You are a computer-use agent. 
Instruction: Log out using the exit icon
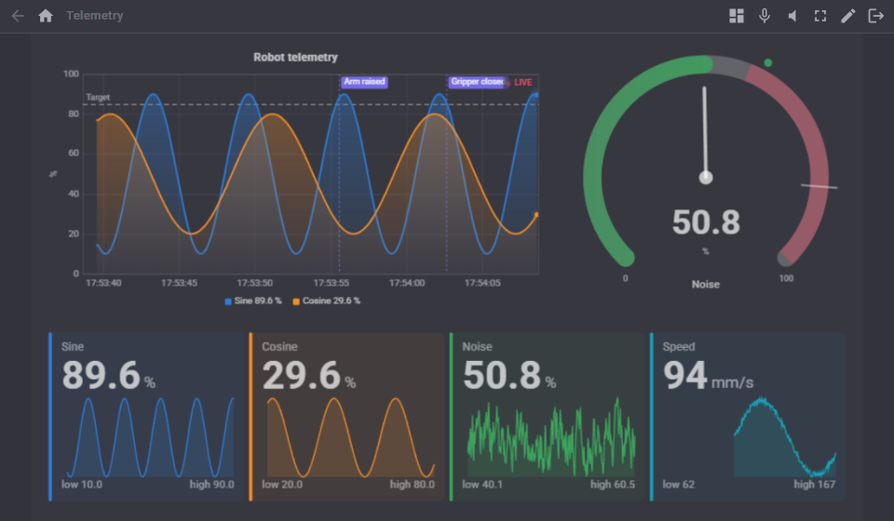(x=875, y=16)
